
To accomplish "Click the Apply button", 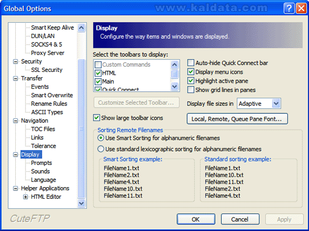I will click(284, 219).
